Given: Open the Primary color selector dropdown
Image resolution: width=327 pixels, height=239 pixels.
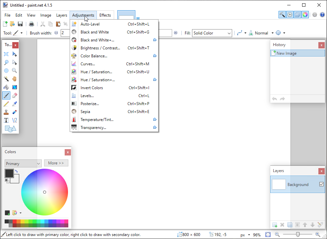Looking at the screenshot, I should click(23, 163).
